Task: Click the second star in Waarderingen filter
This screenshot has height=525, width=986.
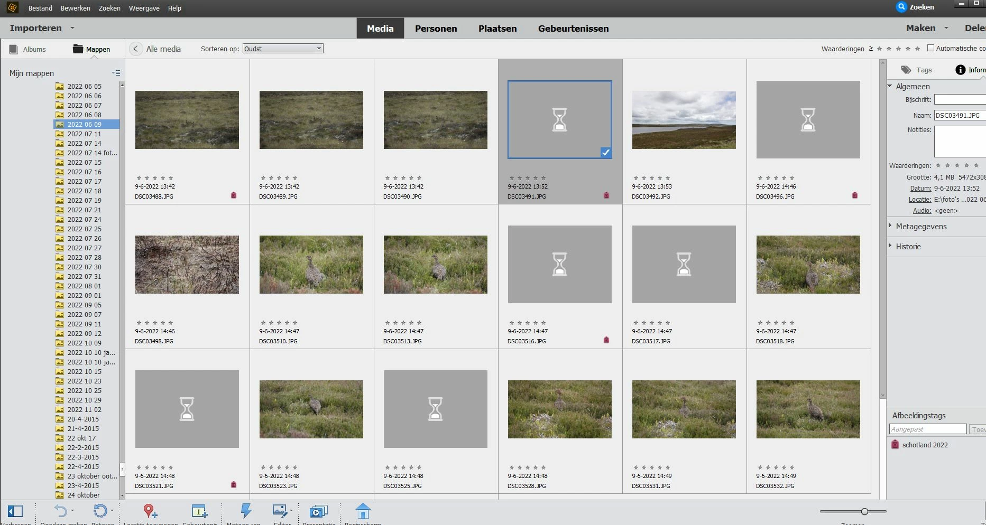Action: (x=889, y=49)
